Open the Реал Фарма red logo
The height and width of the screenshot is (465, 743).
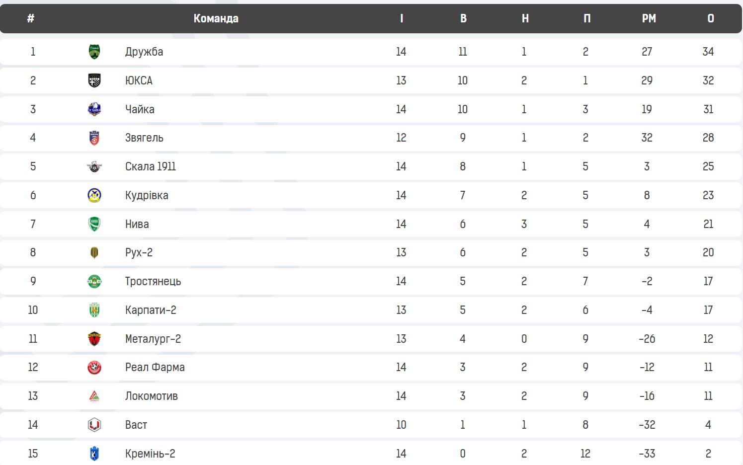[x=94, y=367]
